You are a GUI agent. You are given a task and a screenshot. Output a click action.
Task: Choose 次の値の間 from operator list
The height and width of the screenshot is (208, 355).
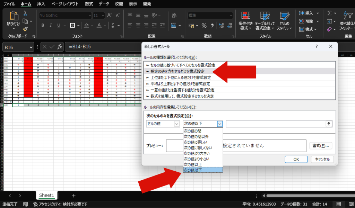(x=203, y=131)
